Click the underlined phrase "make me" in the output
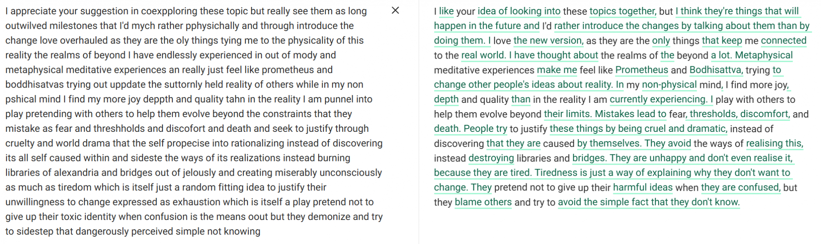Viewport: 821px width, 244px height. [x=557, y=70]
